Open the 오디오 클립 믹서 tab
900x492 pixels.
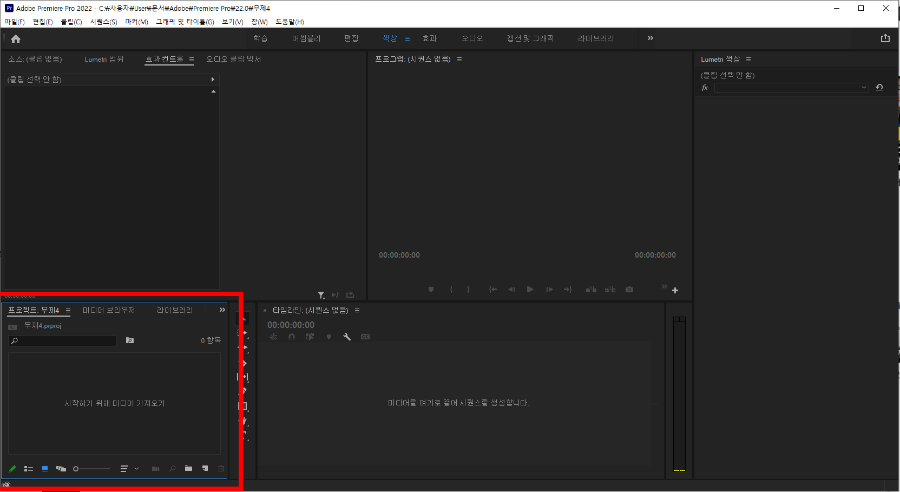233,59
